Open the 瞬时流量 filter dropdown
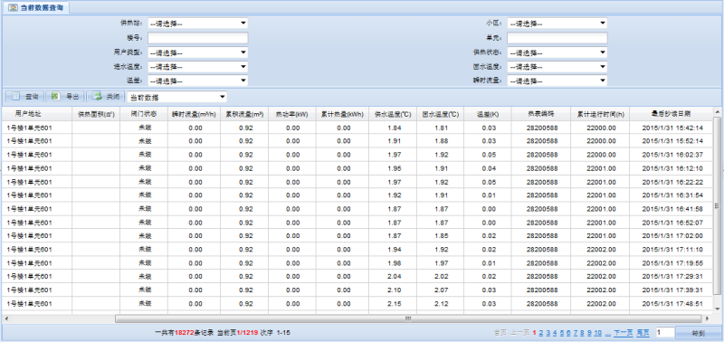Image resolution: width=724 pixels, height=342 pixels. pyautogui.click(x=557, y=81)
